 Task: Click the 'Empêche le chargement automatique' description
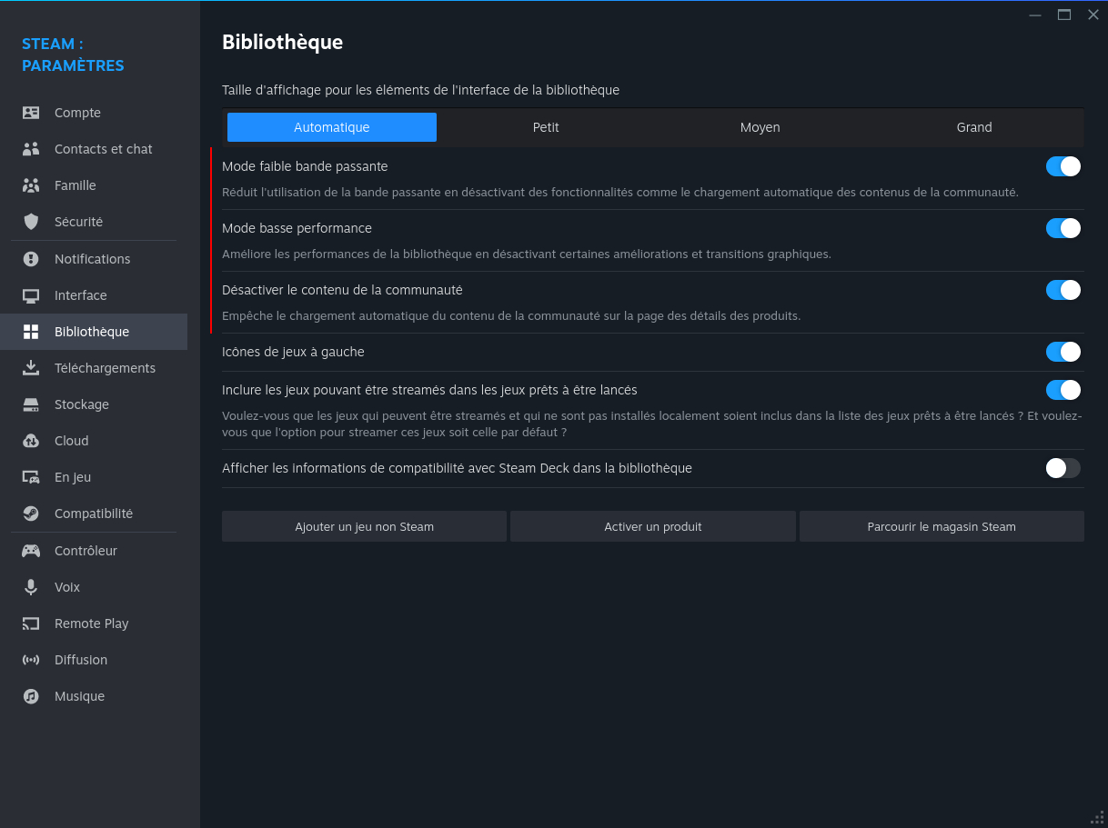pyautogui.click(x=511, y=316)
